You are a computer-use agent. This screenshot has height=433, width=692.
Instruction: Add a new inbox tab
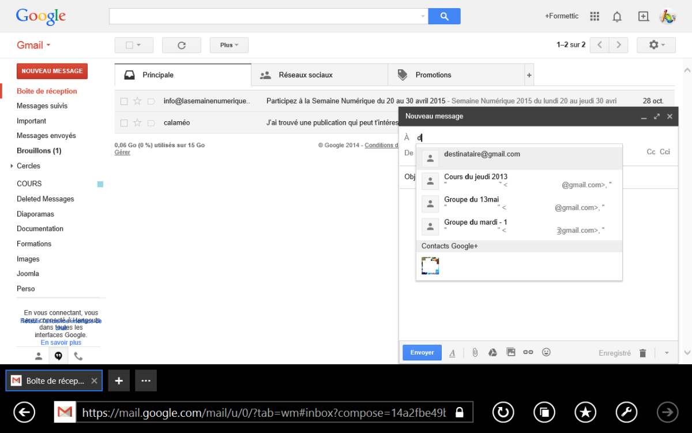529,75
